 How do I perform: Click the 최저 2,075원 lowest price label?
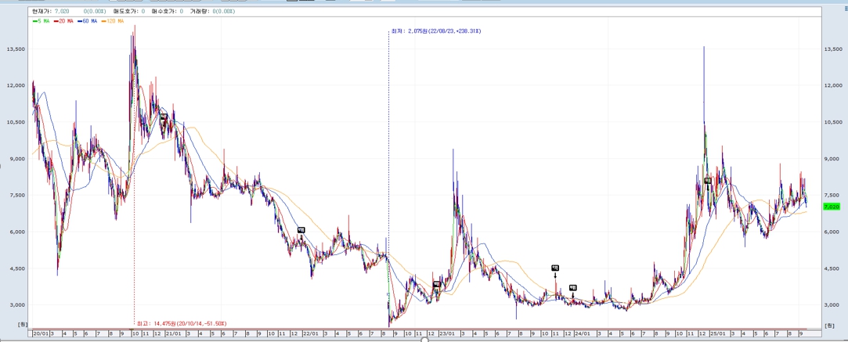coord(436,31)
